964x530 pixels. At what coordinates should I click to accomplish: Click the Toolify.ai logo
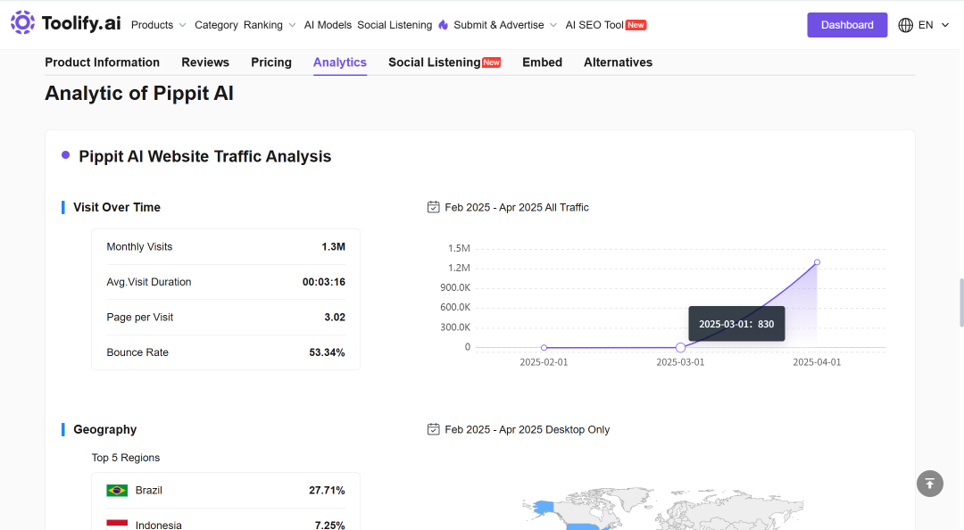(x=66, y=23)
